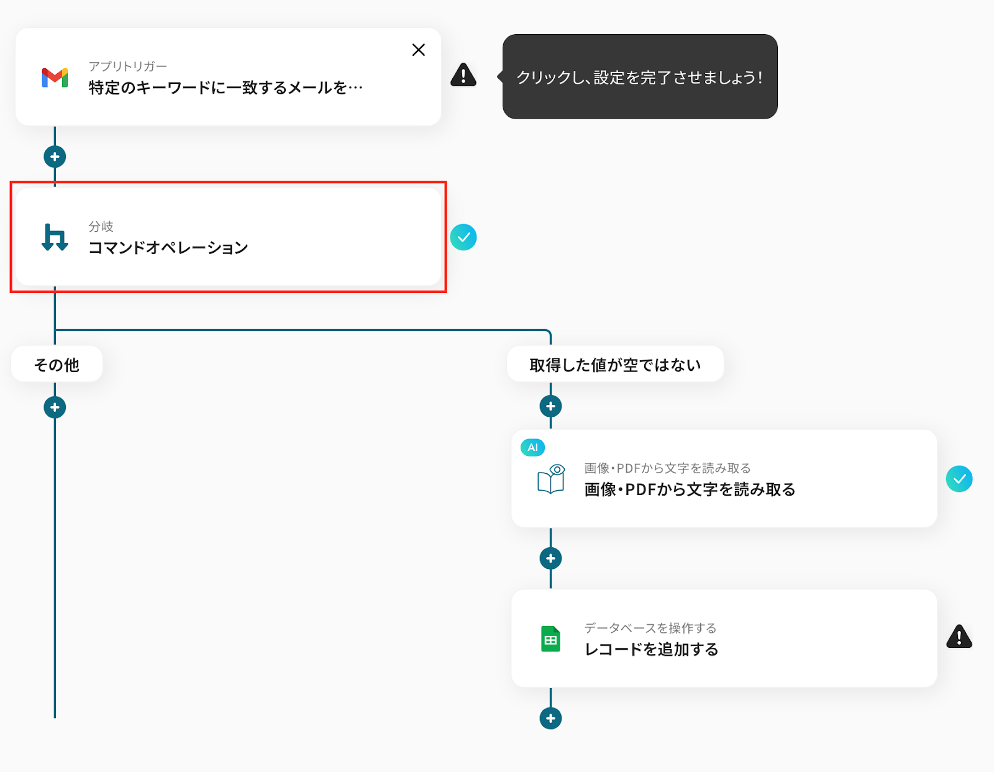Open the レコードを追加する step card
The image size is (994, 772).
[724, 638]
